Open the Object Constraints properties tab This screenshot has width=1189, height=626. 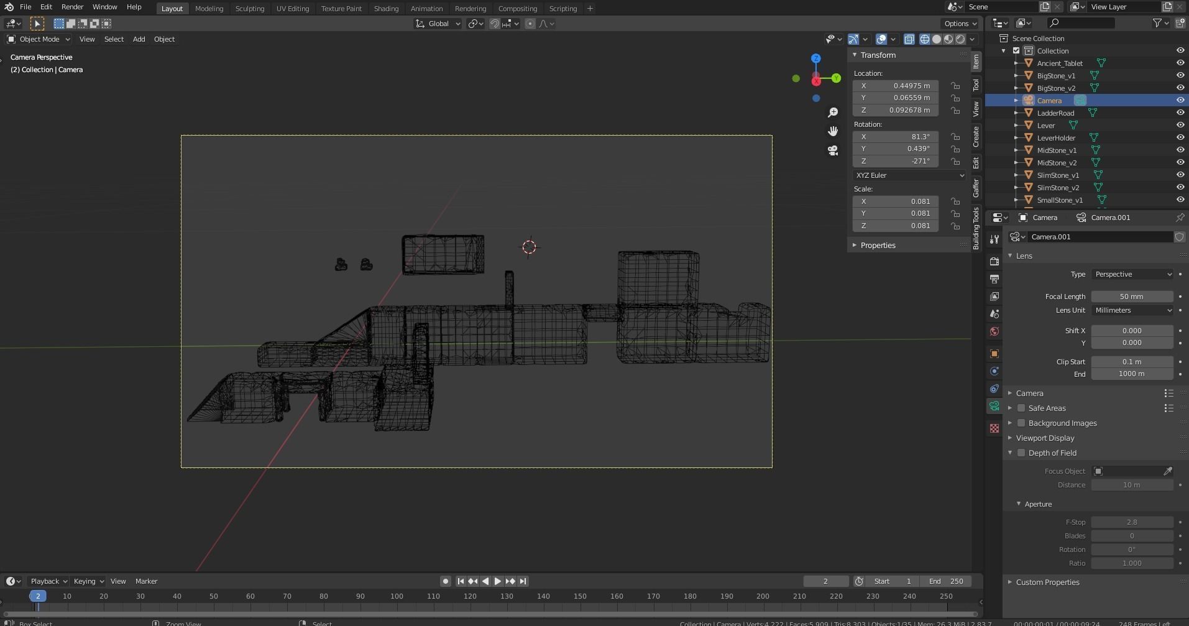(x=994, y=389)
